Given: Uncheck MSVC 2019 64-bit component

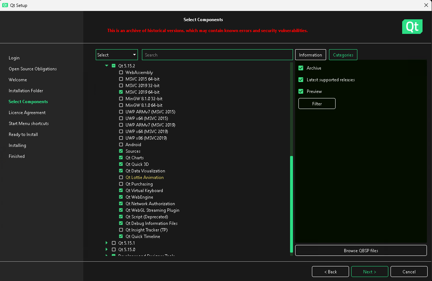Looking at the screenshot, I should coord(121,92).
